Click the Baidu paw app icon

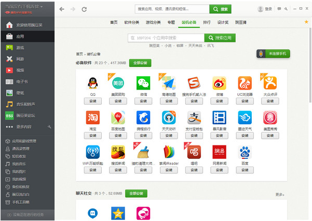[245, 152]
